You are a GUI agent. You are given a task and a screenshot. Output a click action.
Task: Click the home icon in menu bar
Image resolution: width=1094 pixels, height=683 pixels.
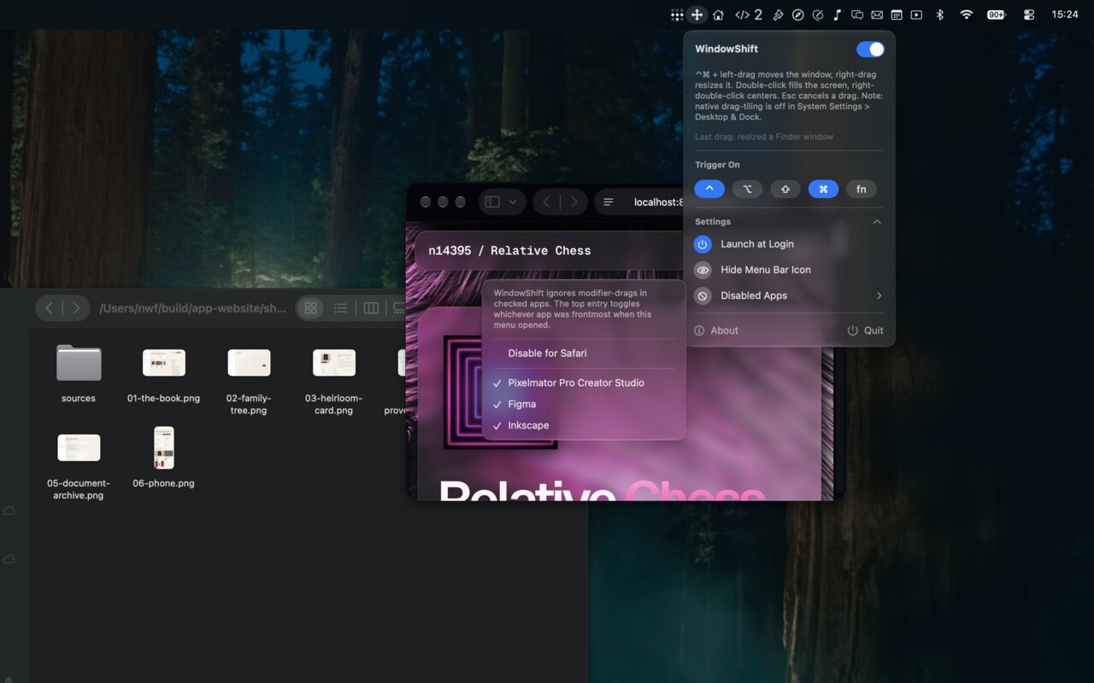[718, 15]
